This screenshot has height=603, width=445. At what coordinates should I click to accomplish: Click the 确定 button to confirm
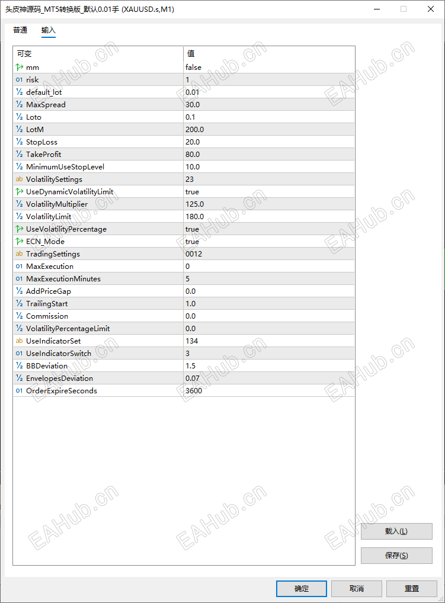tap(302, 588)
